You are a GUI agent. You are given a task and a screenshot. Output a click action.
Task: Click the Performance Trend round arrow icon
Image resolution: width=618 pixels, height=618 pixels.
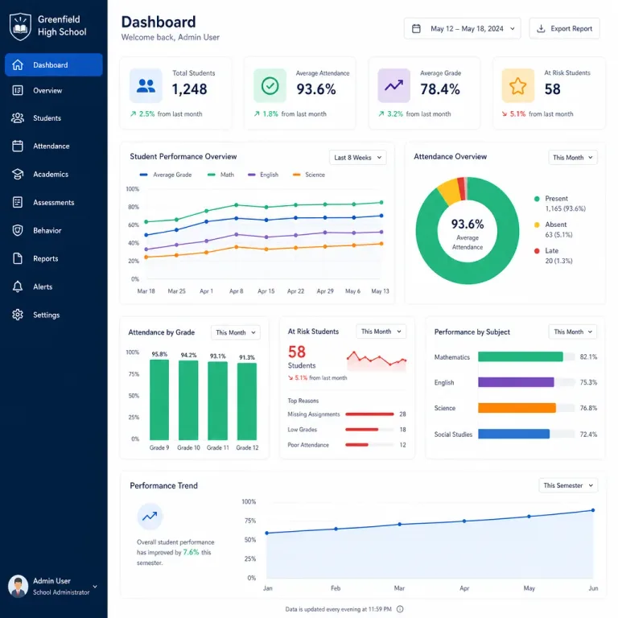pos(150,517)
